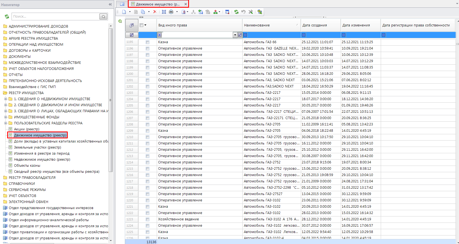Click the filter editor icon in Вид иного права cell
459x244 pixels.
(240, 35)
